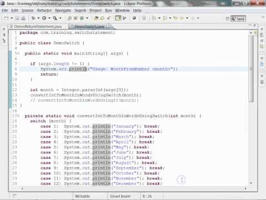Click the dark round globe toolbar icon
The width and height of the screenshot is (266, 200).
(134, 18)
